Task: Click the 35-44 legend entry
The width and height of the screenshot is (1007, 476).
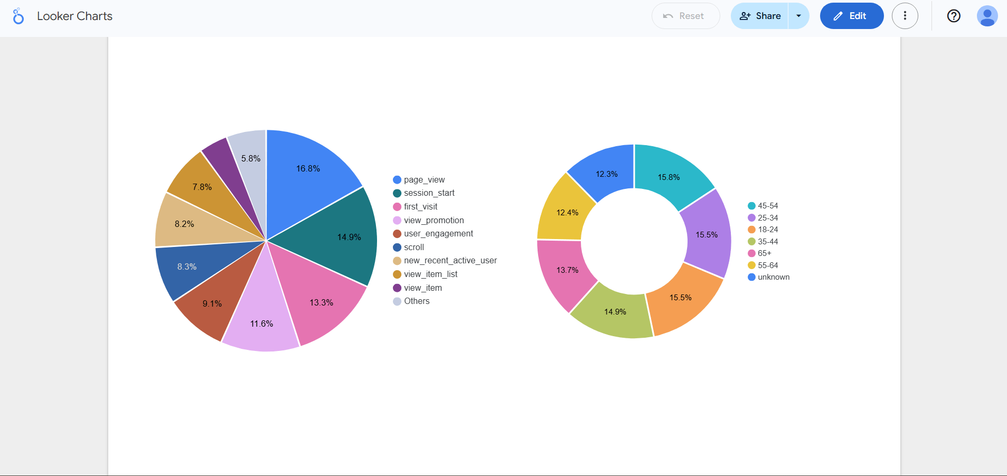Action: coord(763,242)
